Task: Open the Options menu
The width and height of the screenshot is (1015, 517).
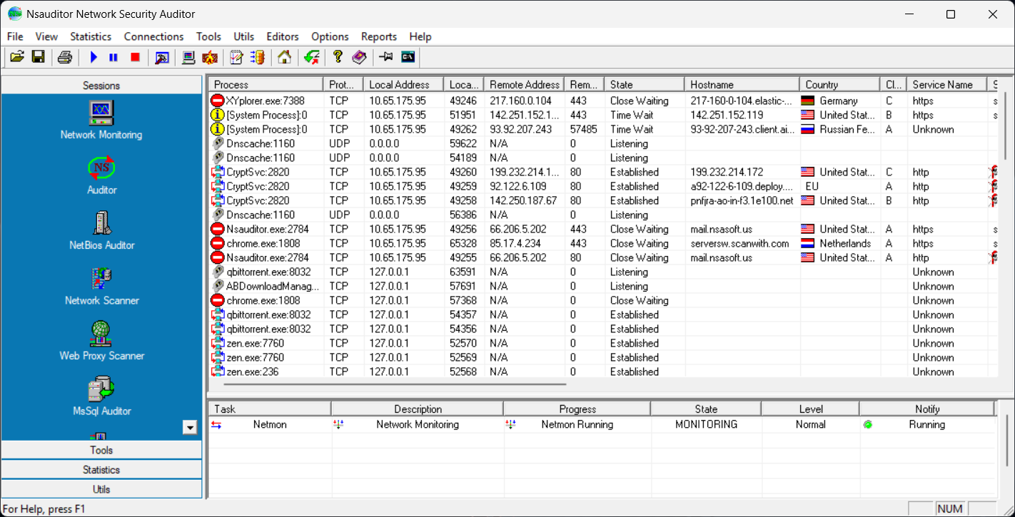Action: coord(330,36)
